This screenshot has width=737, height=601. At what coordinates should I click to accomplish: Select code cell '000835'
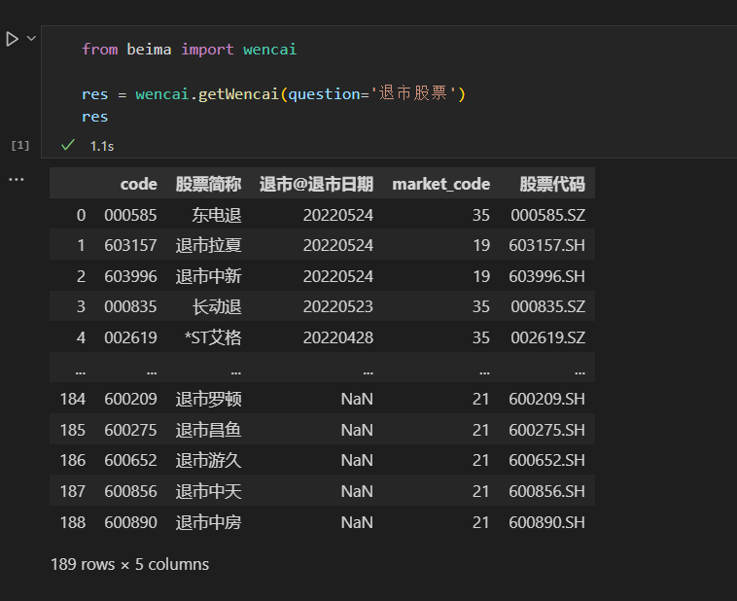click(x=130, y=306)
